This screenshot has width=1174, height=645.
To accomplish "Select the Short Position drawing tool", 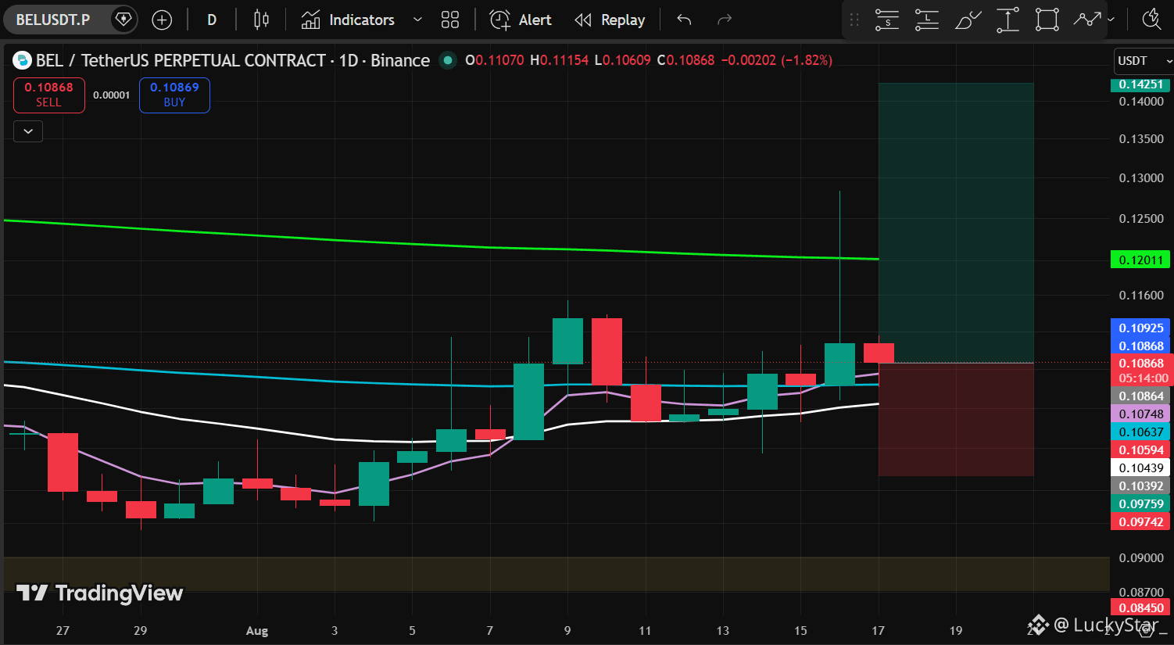I will [x=887, y=20].
